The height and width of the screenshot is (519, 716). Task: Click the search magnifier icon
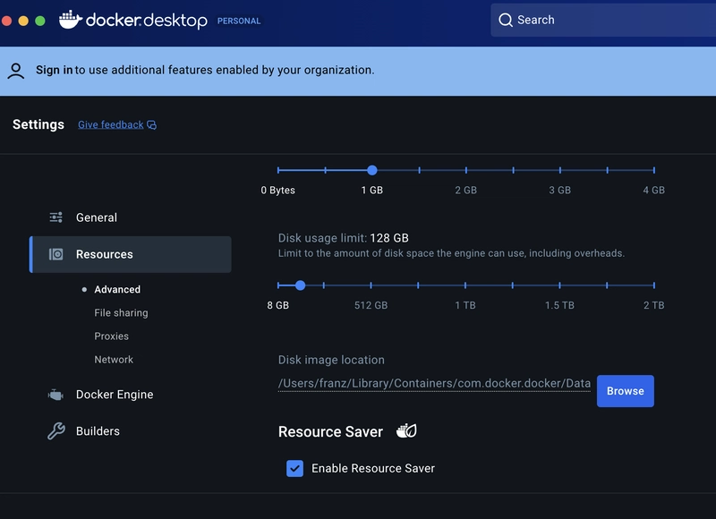click(505, 20)
